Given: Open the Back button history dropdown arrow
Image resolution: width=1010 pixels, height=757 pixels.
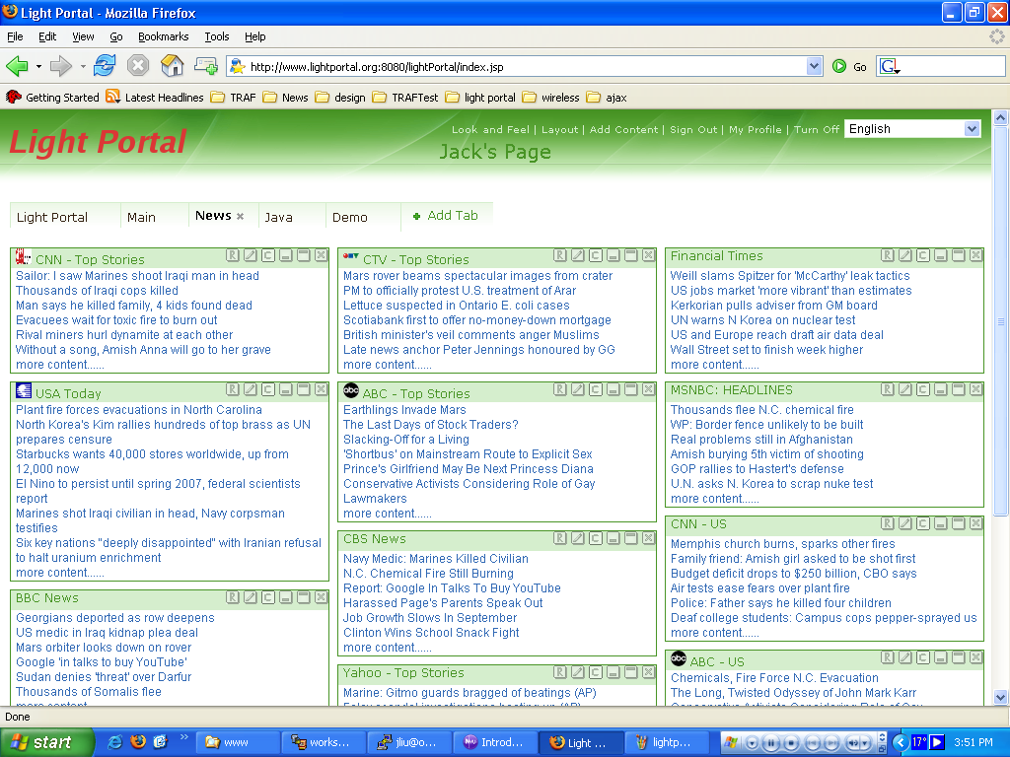Looking at the screenshot, I should point(39,66).
